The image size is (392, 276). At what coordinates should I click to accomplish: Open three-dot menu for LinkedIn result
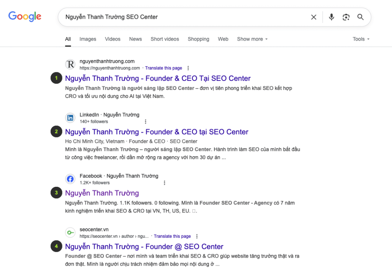(145, 122)
